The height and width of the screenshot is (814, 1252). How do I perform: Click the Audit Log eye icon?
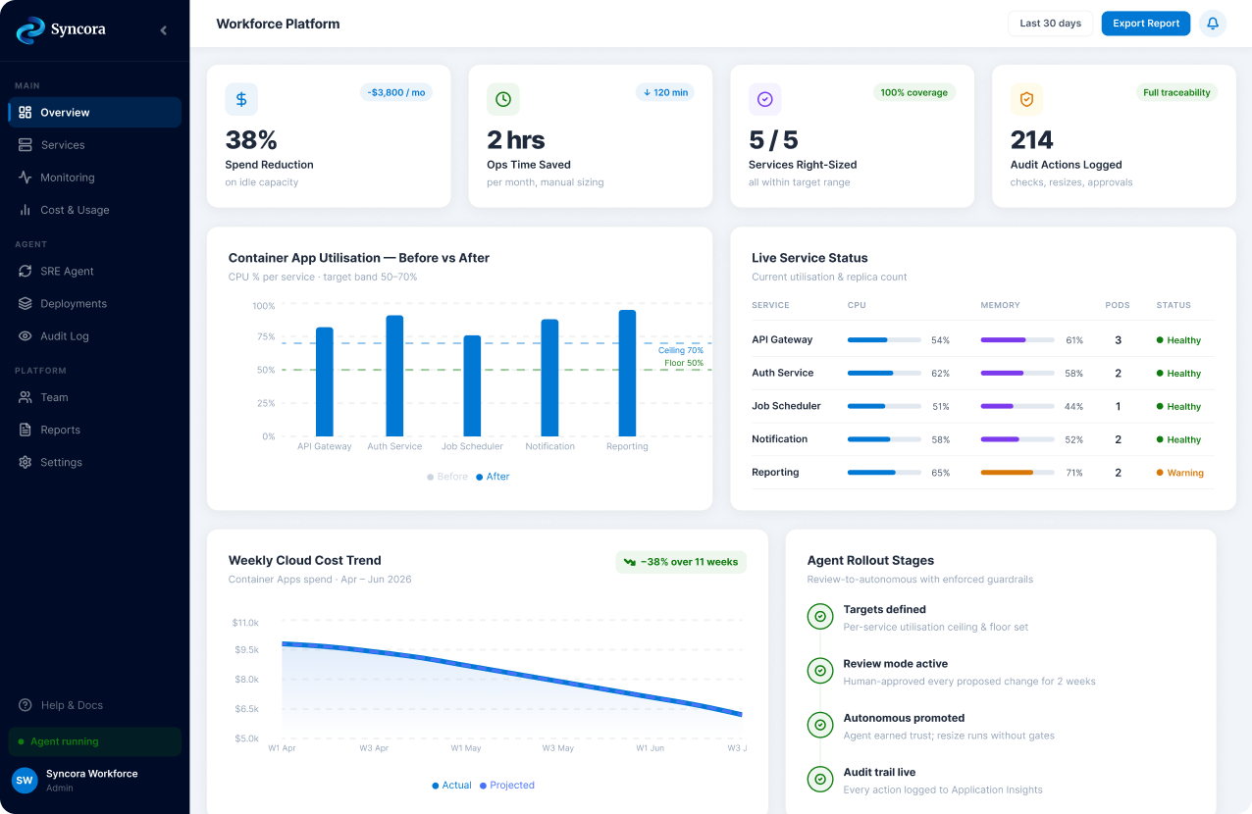tap(26, 336)
